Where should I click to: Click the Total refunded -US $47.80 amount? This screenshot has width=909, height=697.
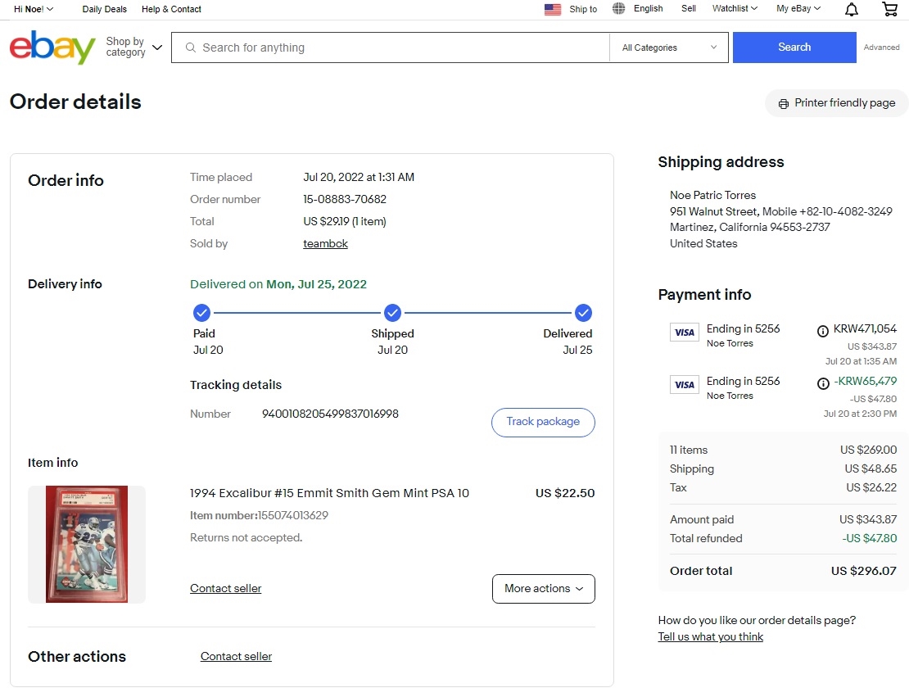[x=869, y=539]
